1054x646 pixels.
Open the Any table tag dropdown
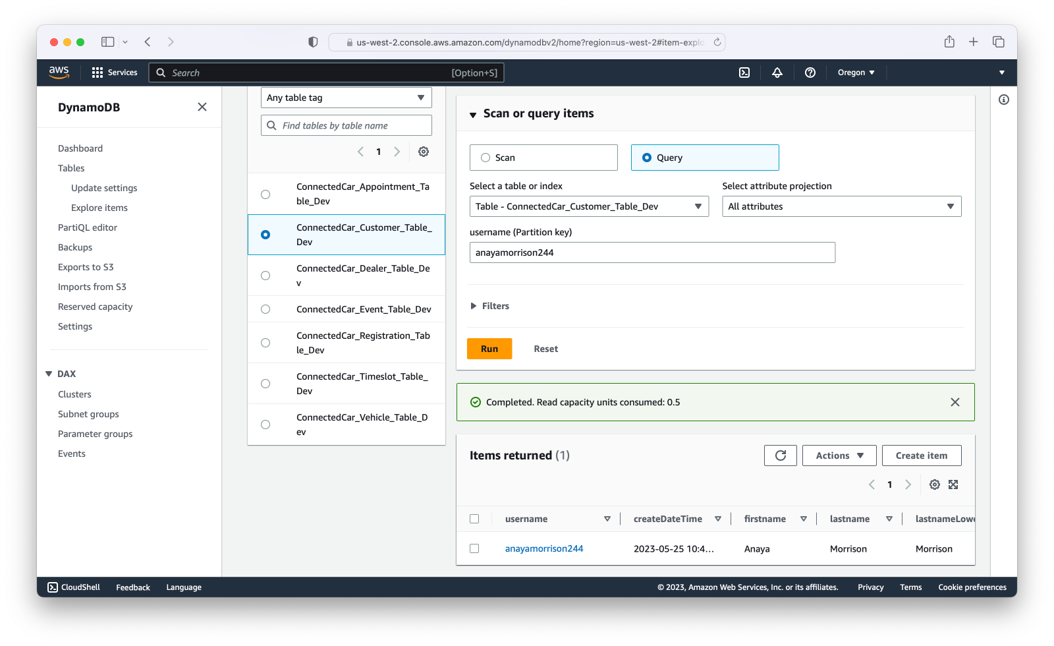tap(347, 98)
